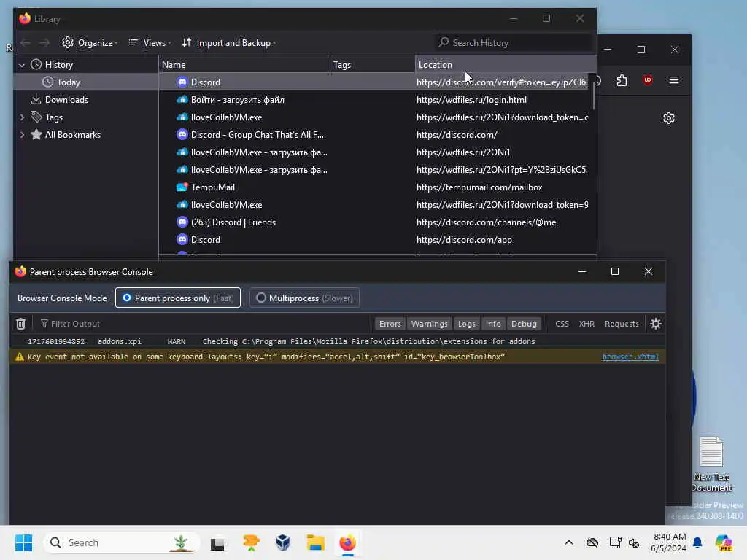Viewport: 747px width, 560px height.
Task: Select Today under History
Action: (68, 82)
